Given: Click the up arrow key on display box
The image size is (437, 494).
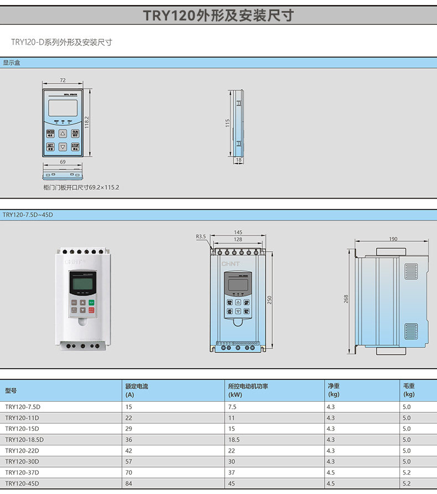Looking at the screenshot, I should click(x=63, y=133).
